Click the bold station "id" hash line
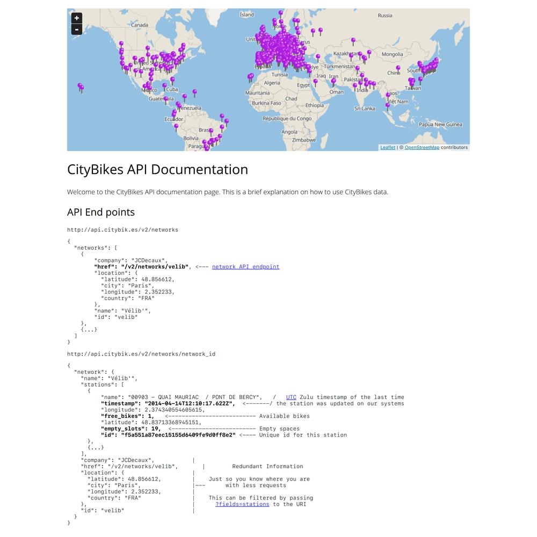 (168, 435)
